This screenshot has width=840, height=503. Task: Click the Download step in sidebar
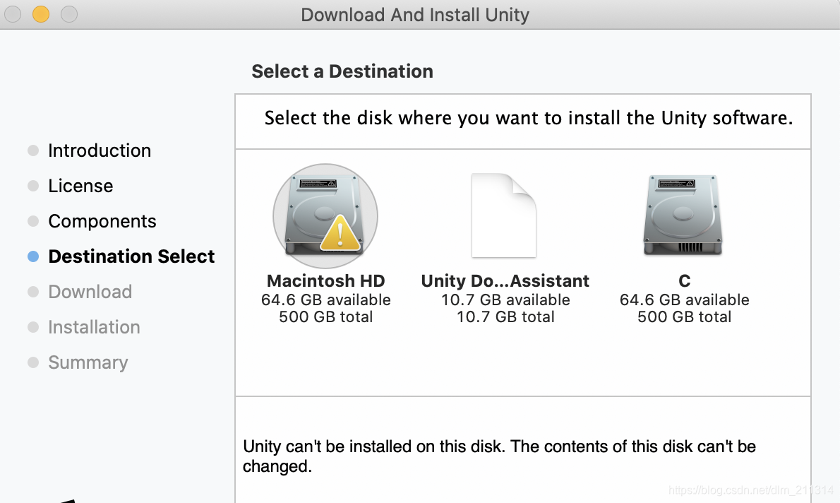90,292
